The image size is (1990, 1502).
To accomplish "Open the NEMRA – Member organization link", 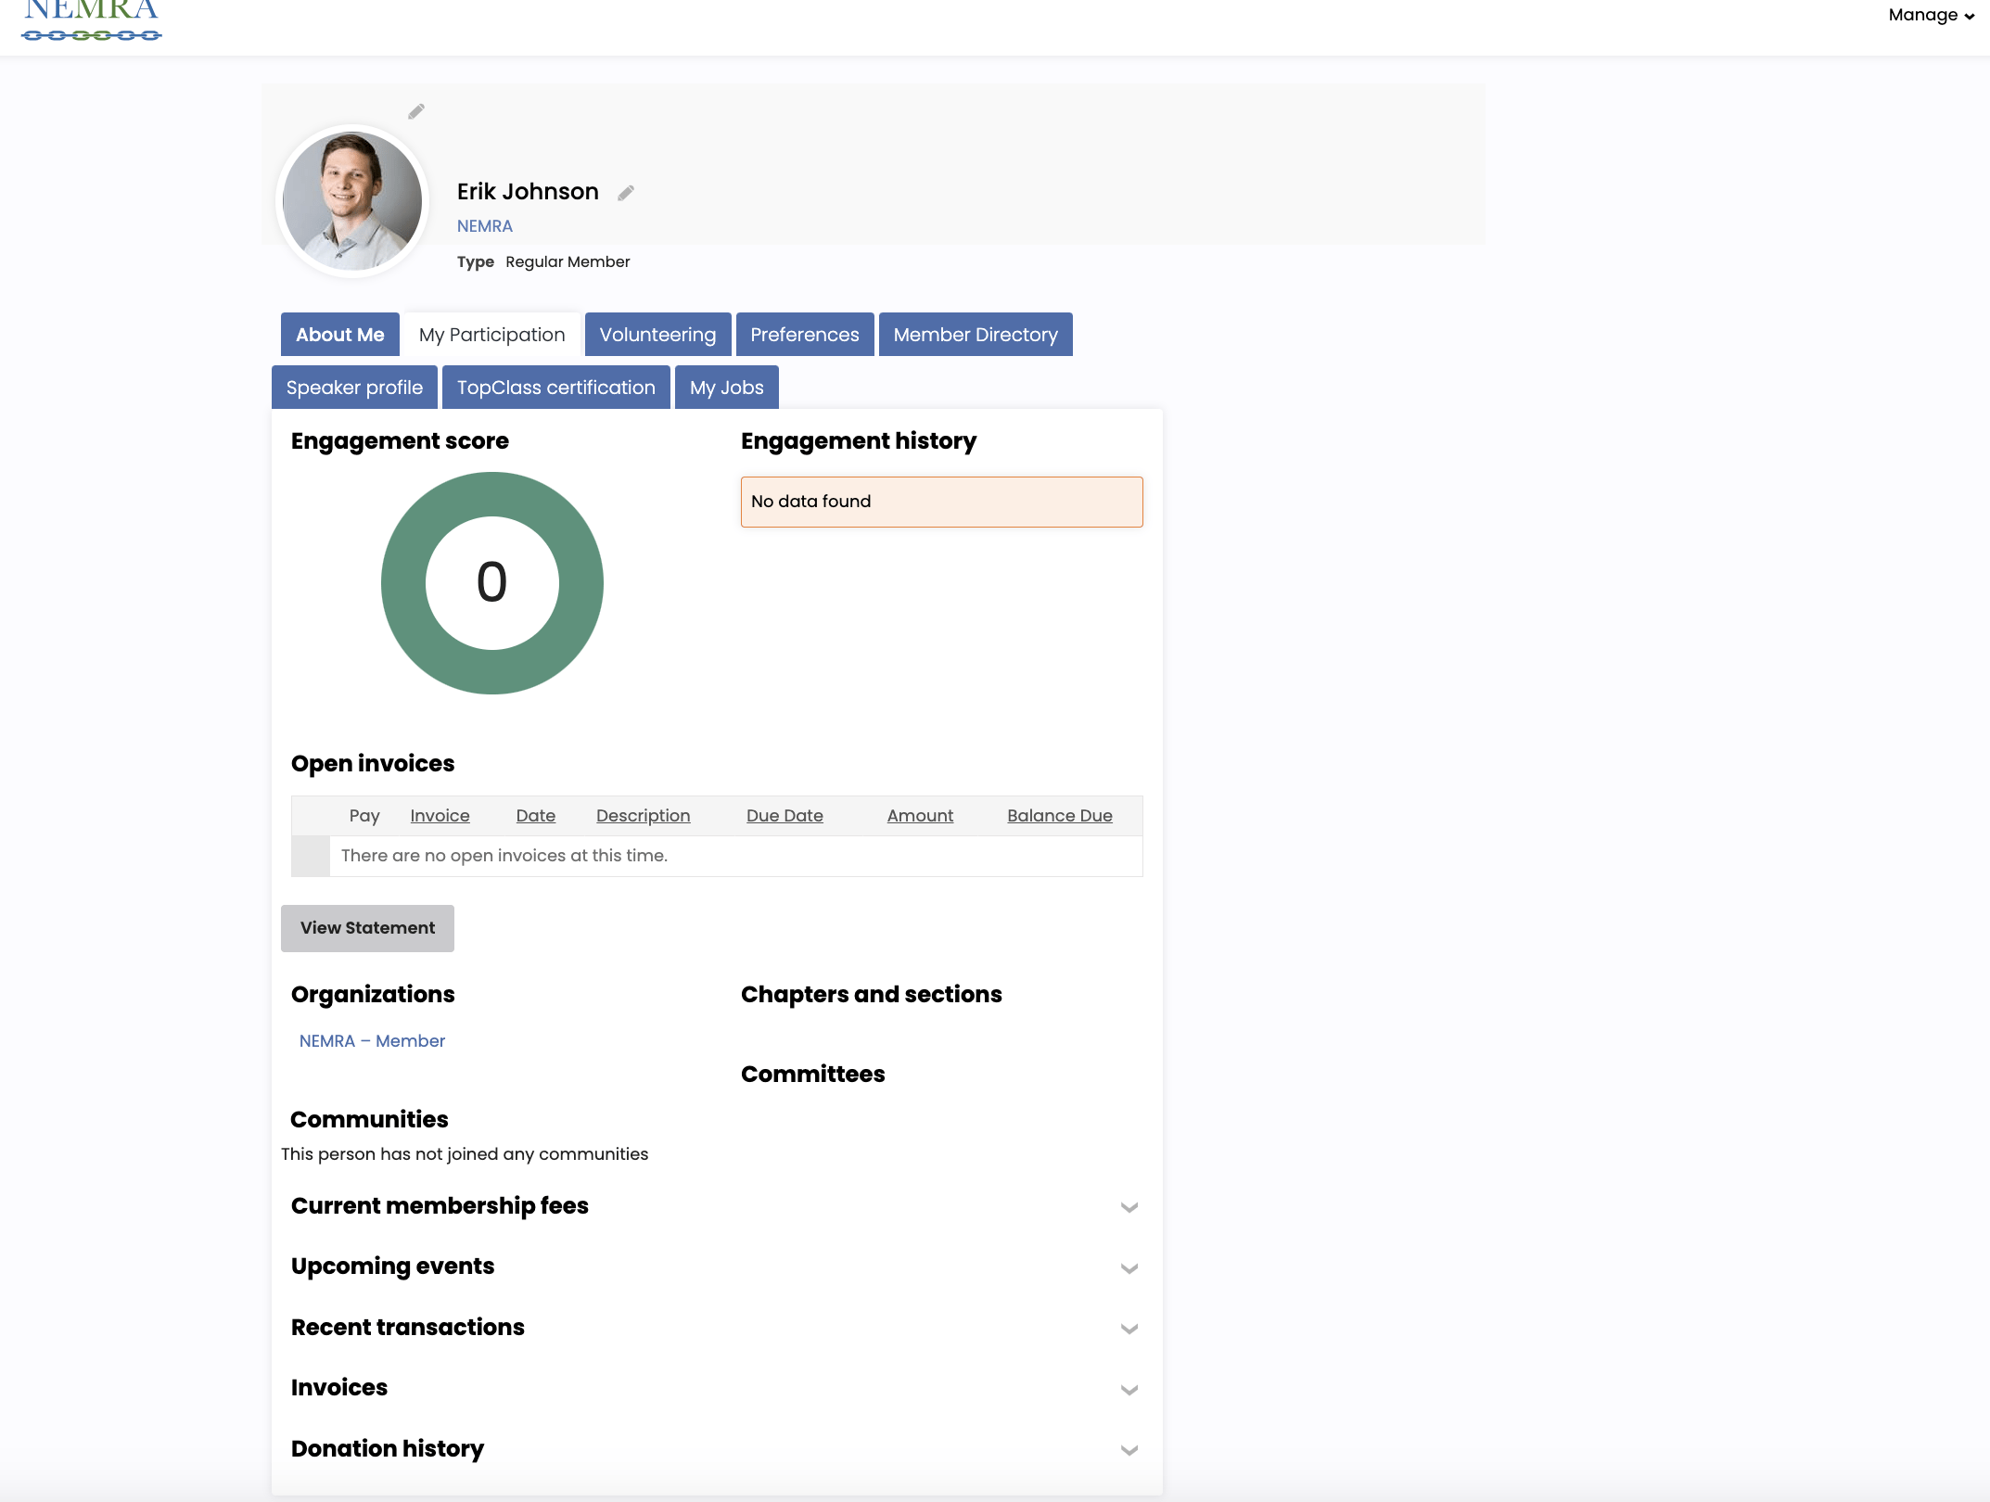I will point(372,1041).
